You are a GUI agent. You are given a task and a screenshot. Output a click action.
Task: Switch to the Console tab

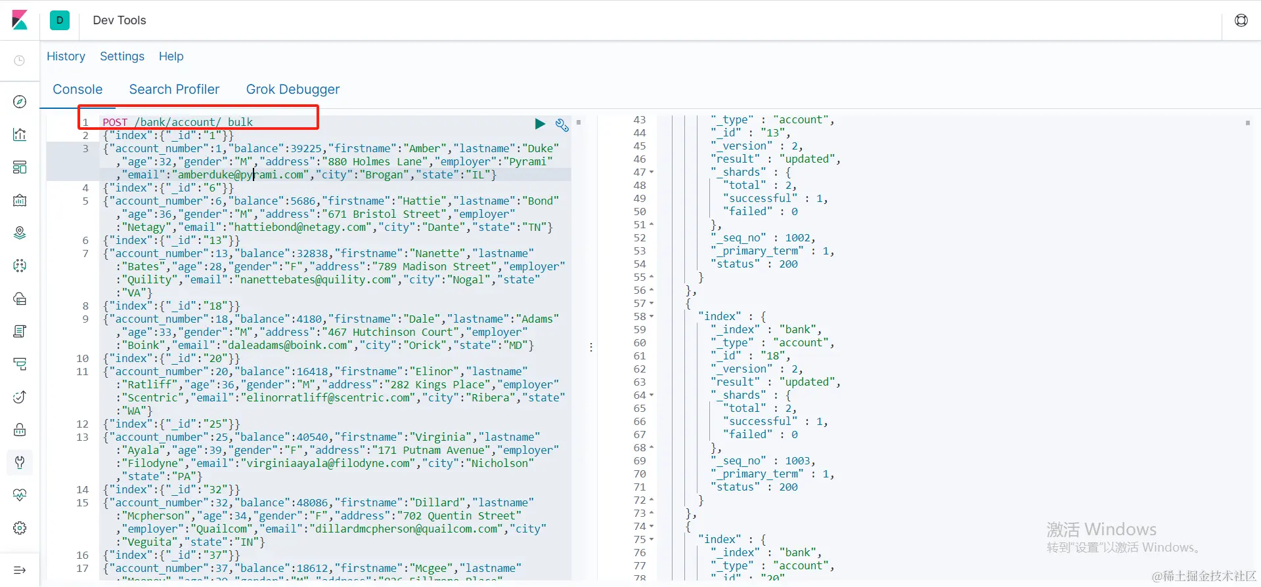77,89
